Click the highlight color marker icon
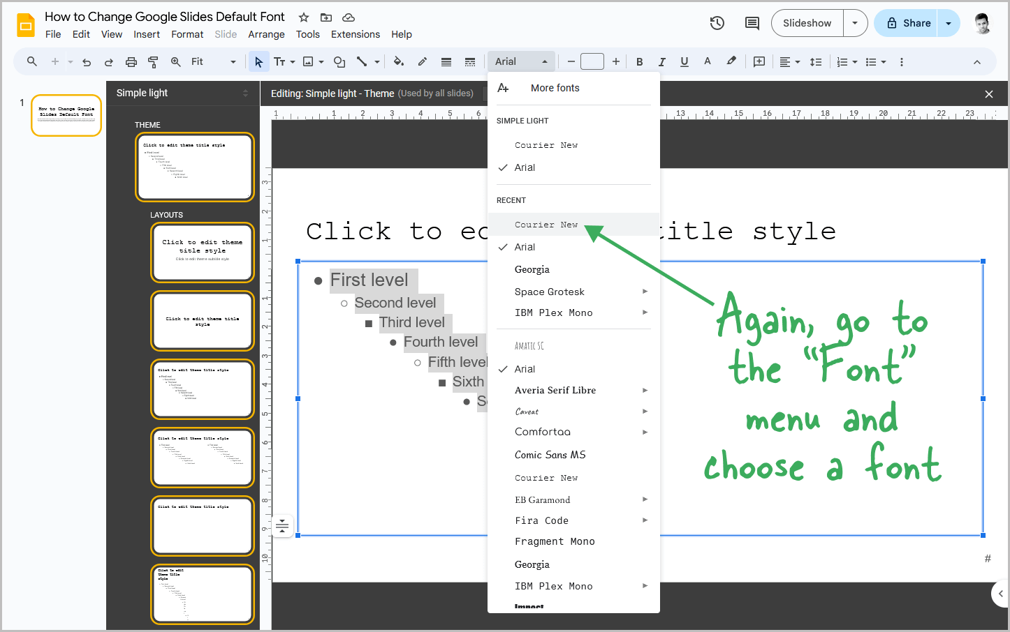The image size is (1010, 632). click(731, 61)
